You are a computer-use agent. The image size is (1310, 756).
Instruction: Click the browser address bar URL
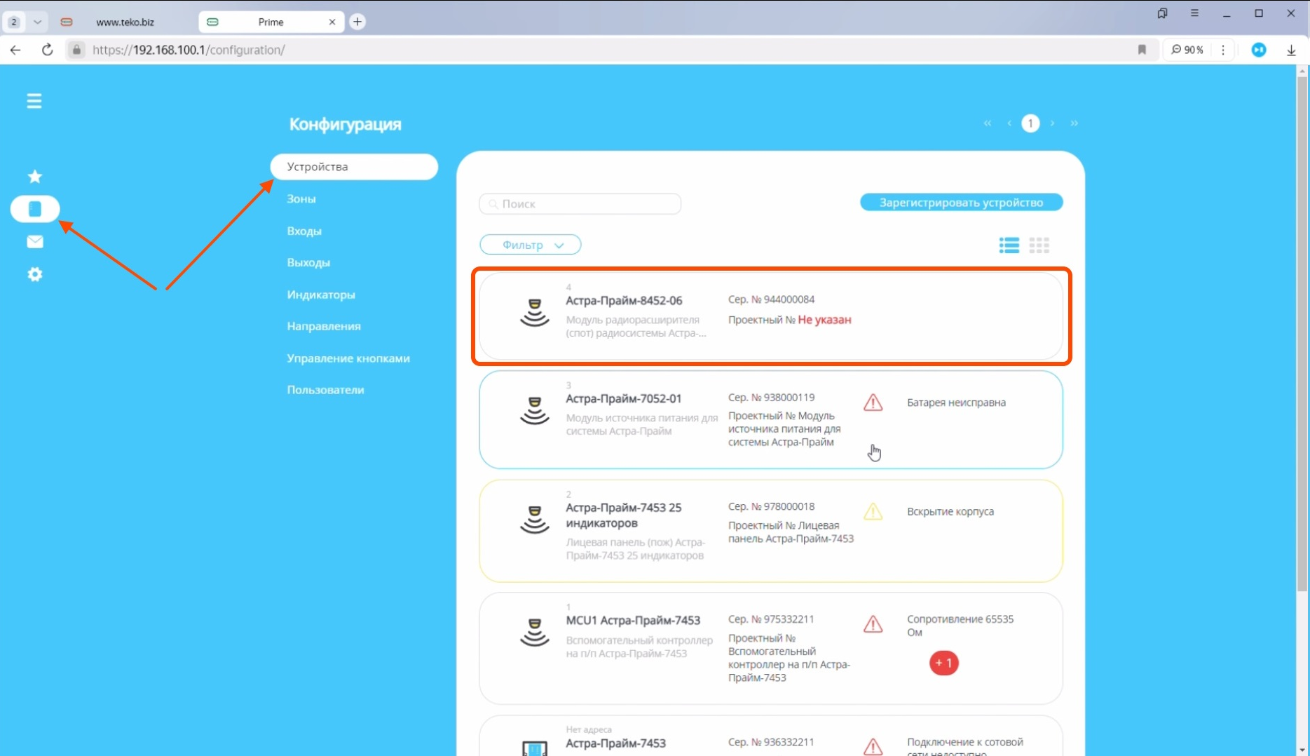pos(189,50)
